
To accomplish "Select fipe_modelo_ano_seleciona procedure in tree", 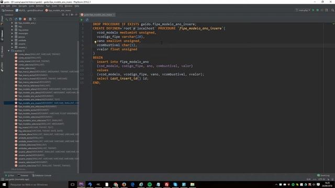I will [x=38, y=107].
